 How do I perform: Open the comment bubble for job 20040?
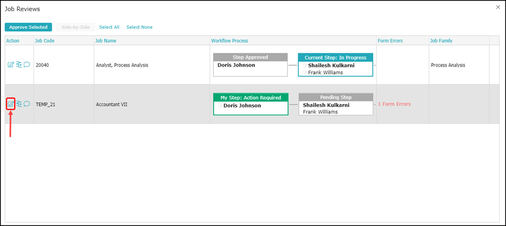coord(26,65)
